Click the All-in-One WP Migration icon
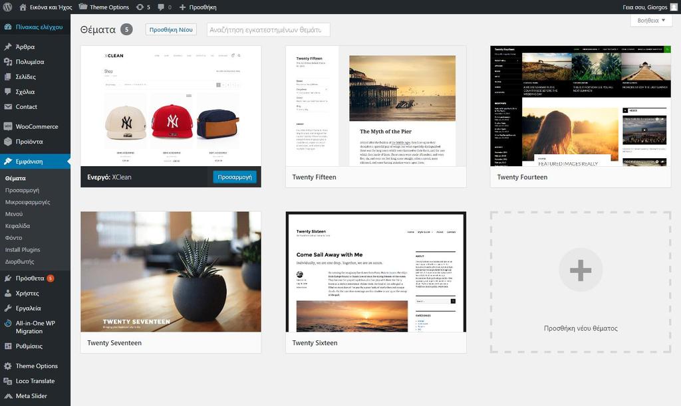Image resolution: width=681 pixels, height=406 pixels. coord(8,323)
